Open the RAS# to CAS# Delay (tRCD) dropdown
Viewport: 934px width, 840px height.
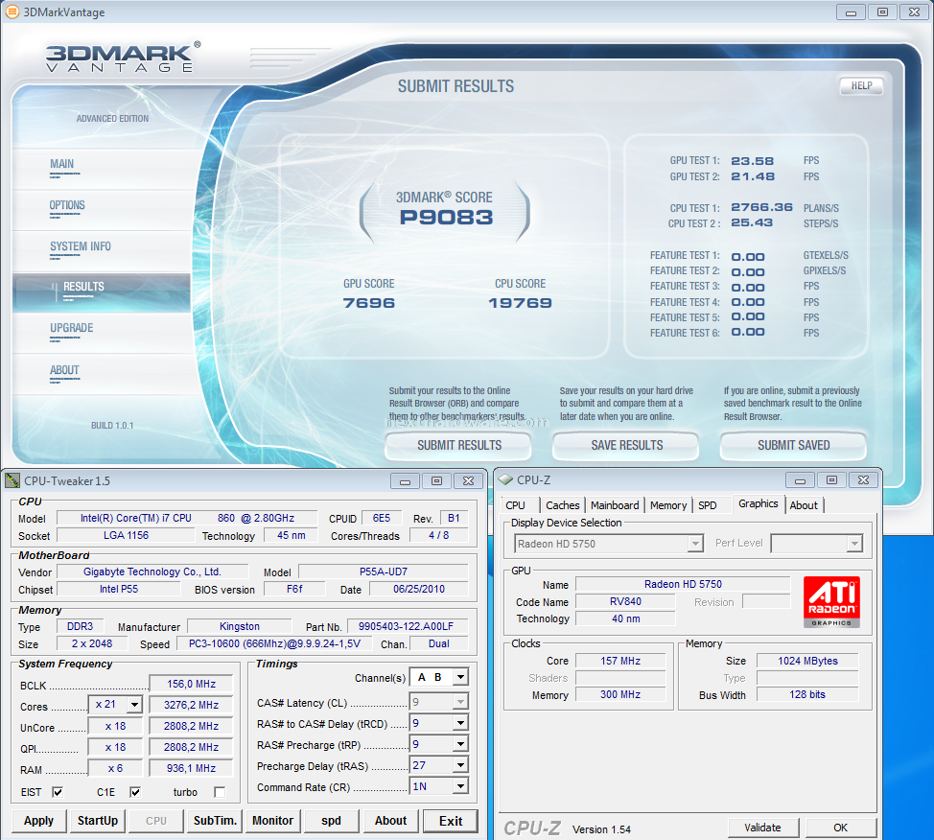(x=460, y=723)
